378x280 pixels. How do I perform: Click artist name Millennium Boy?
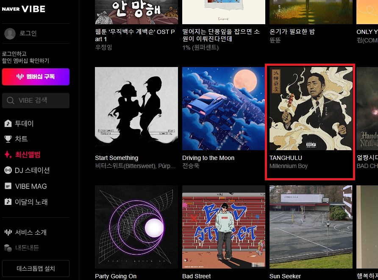coord(289,166)
